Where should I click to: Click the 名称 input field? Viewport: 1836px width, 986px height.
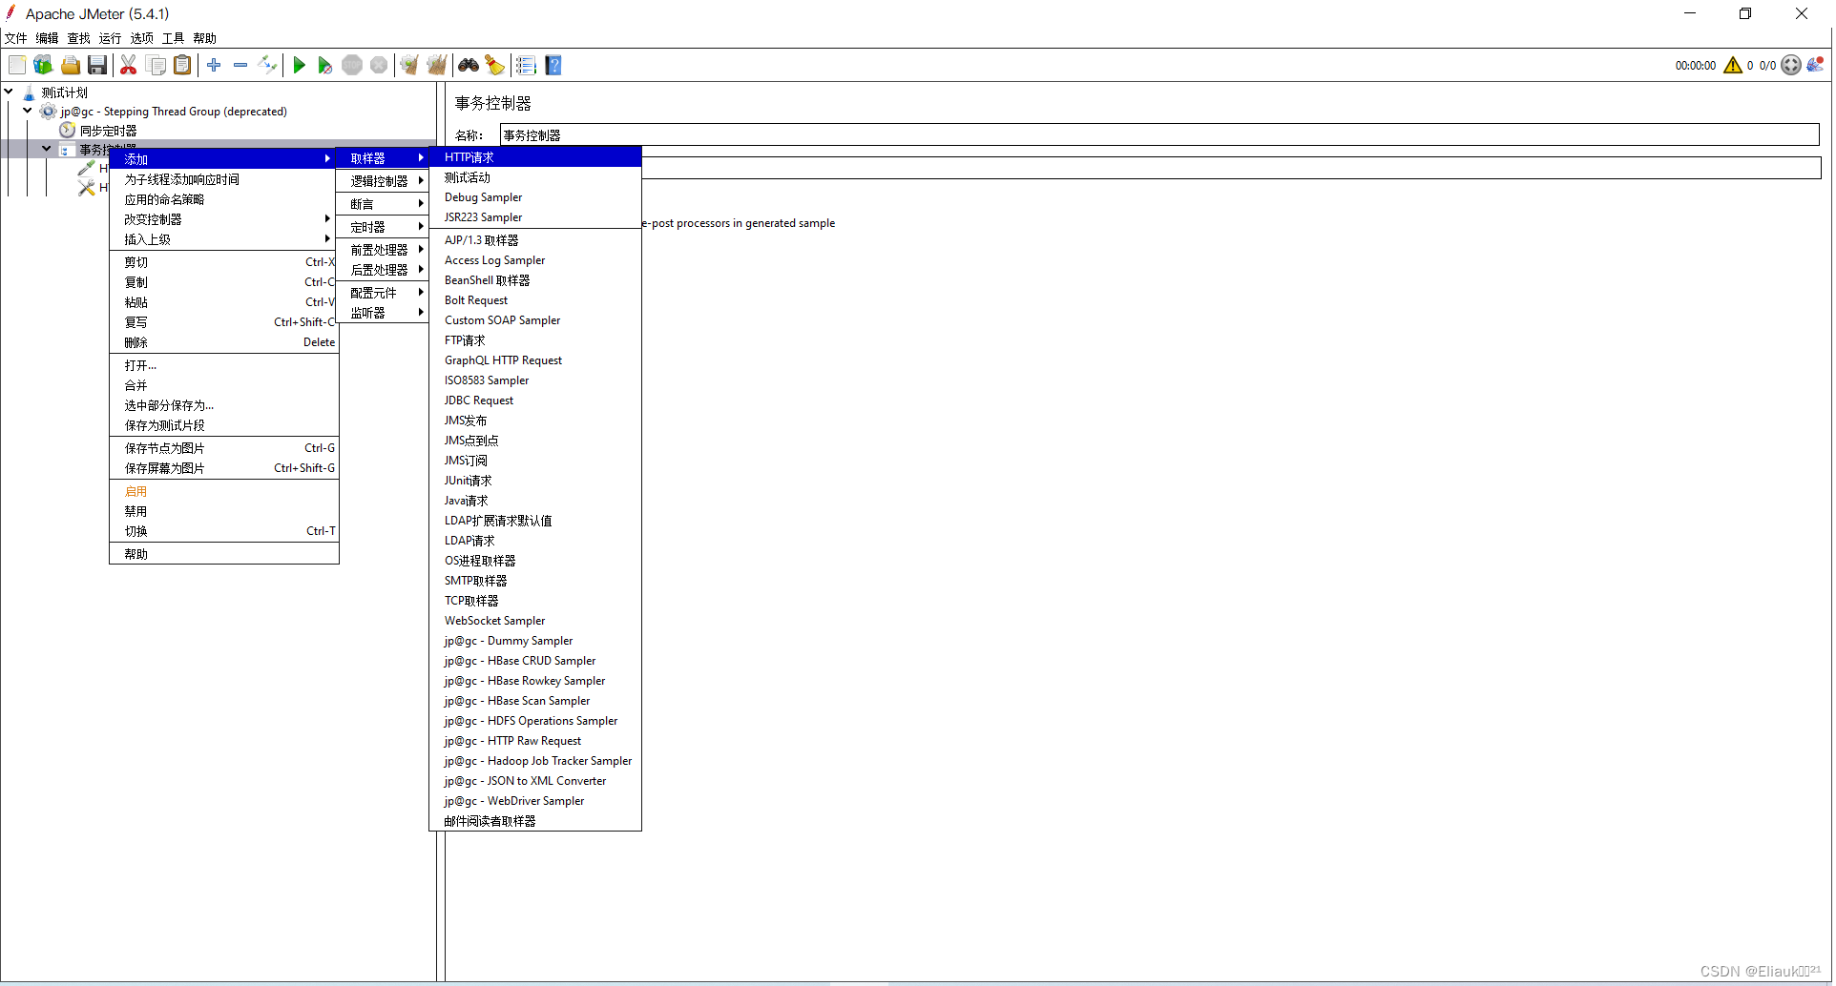1159,135
